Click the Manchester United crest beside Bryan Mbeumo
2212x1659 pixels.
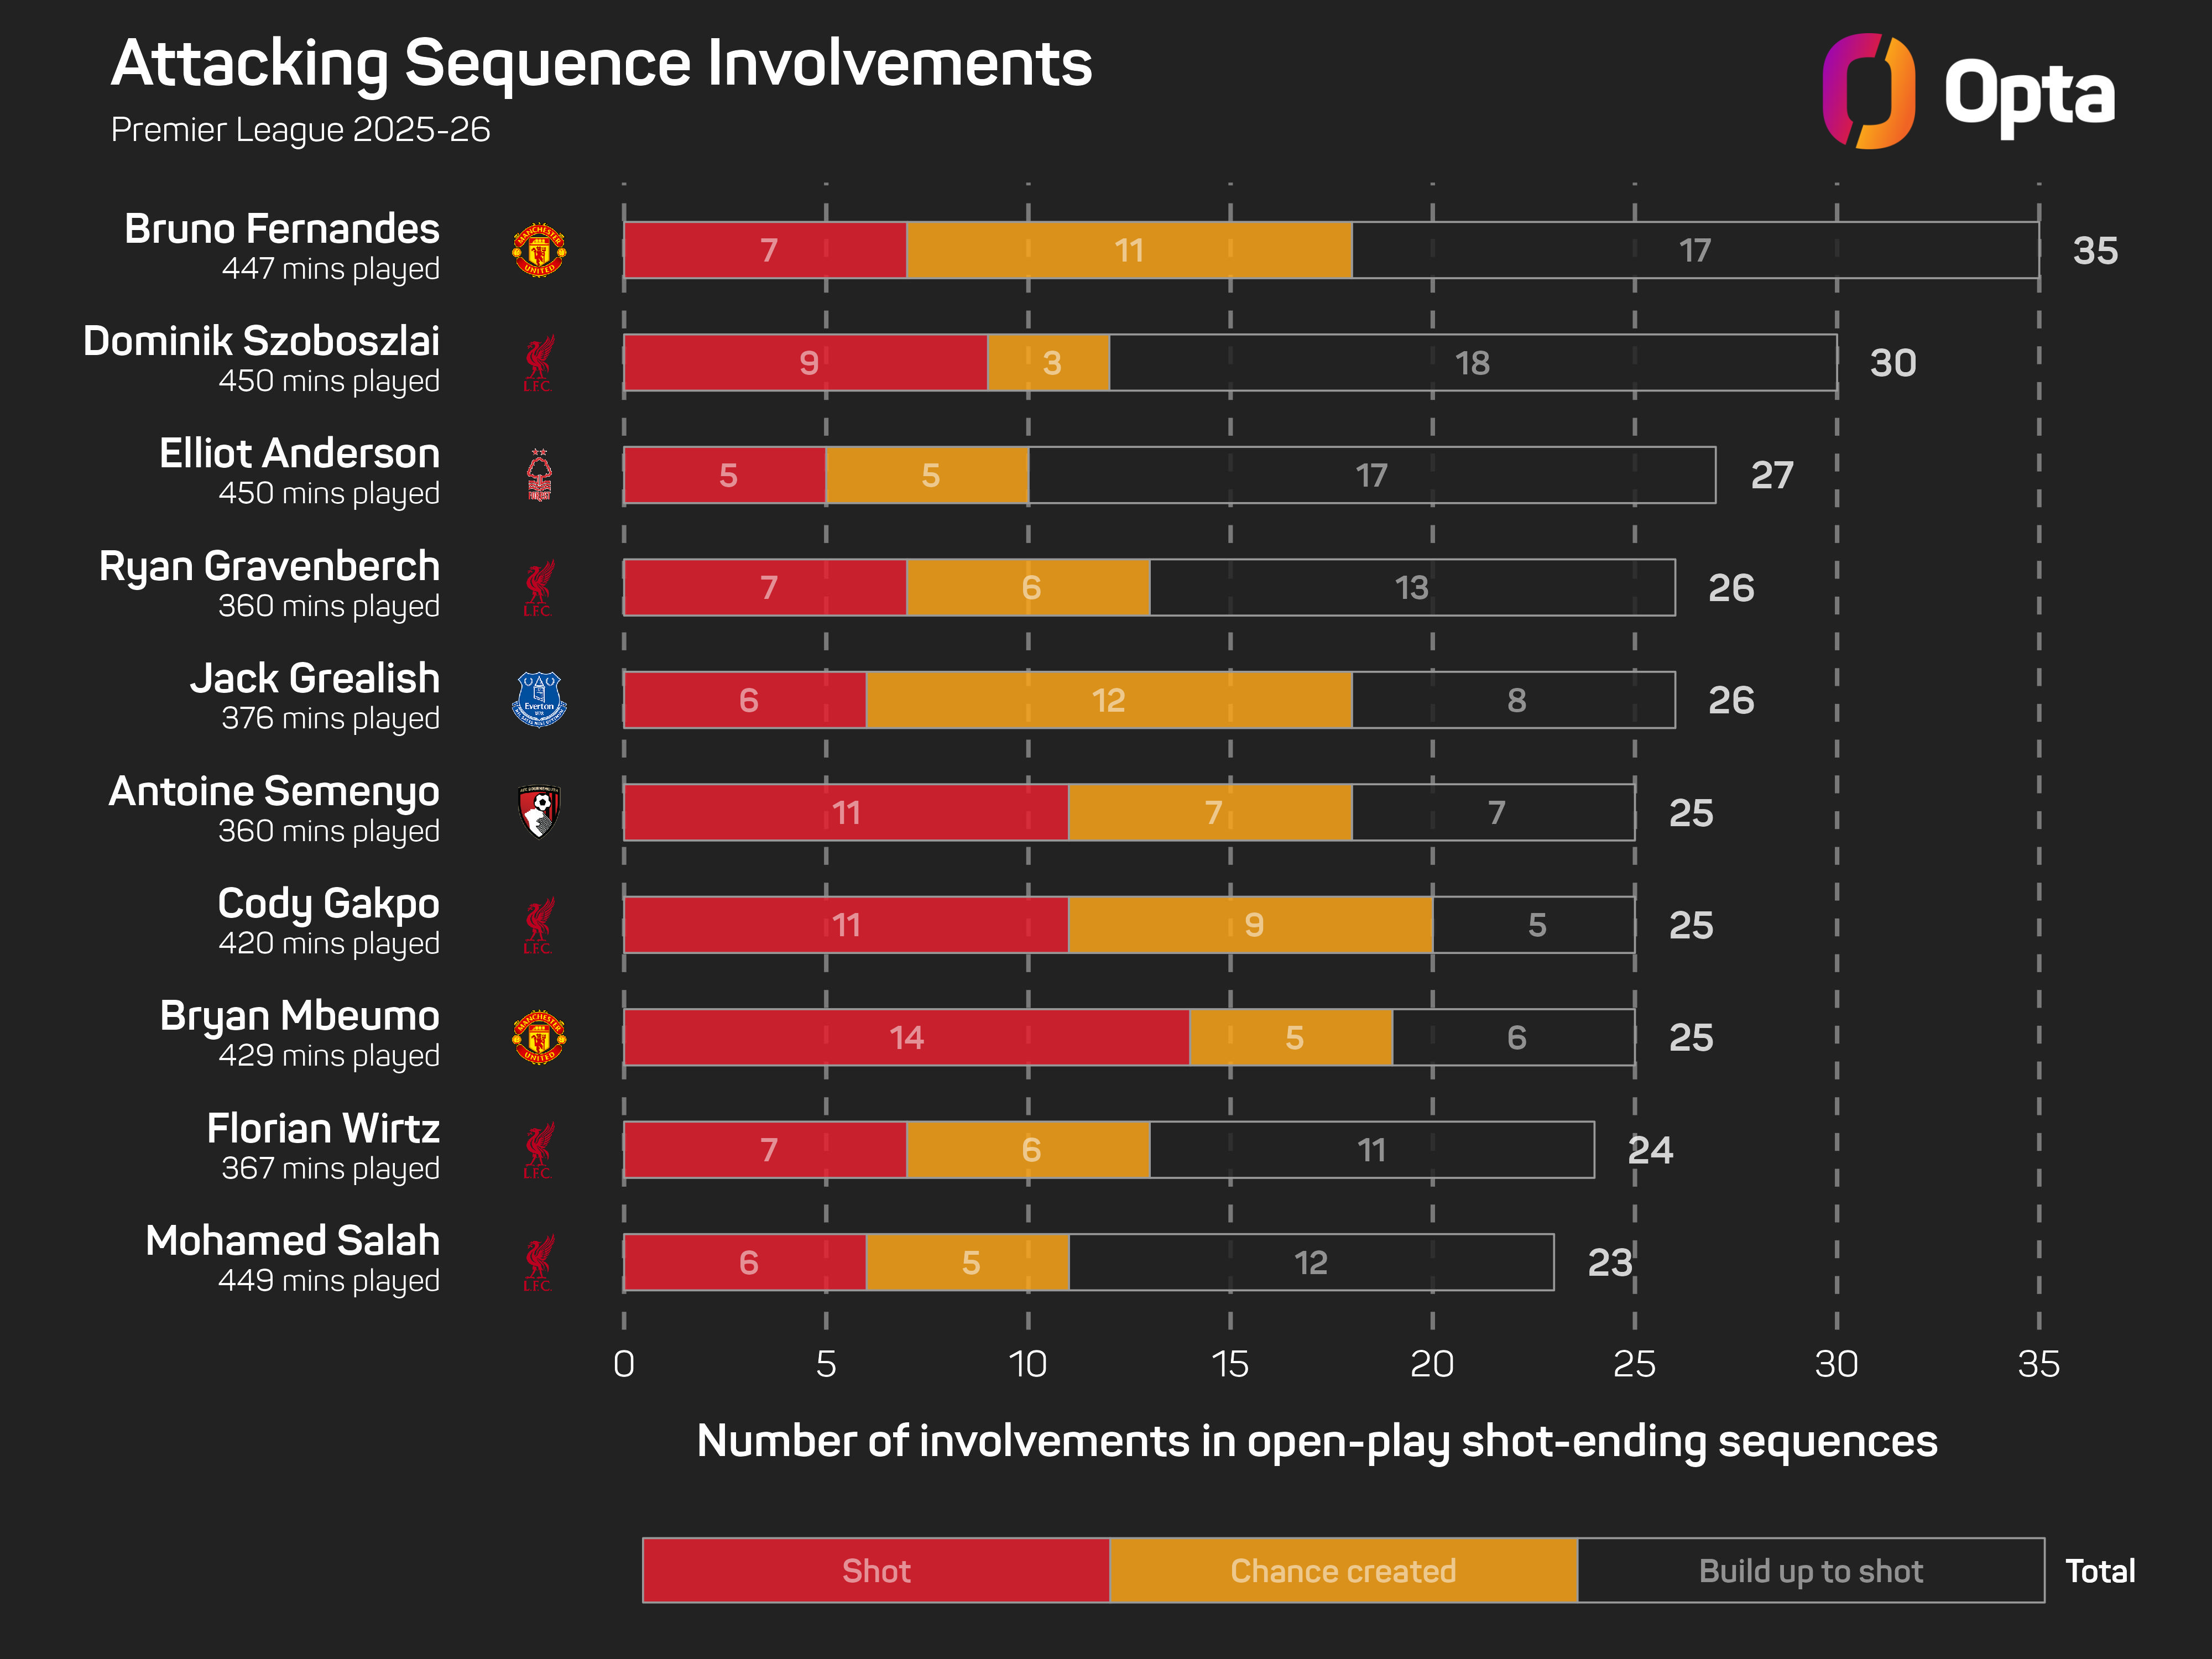point(539,1037)
